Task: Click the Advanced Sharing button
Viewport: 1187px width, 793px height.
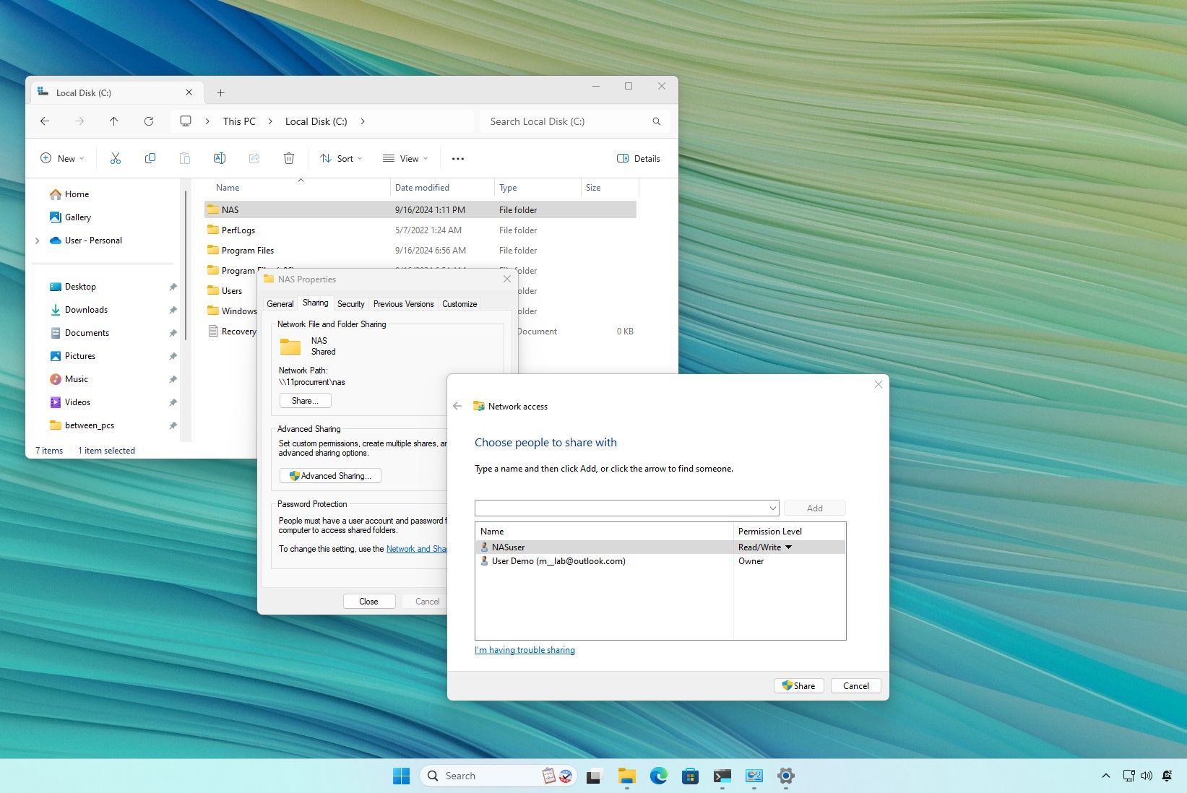Action: [x=329, y=475]
